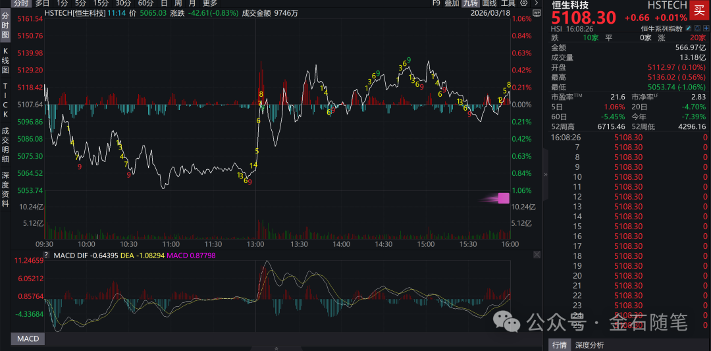Select 分时图 in the vertical side tabs

pos(5,26)
